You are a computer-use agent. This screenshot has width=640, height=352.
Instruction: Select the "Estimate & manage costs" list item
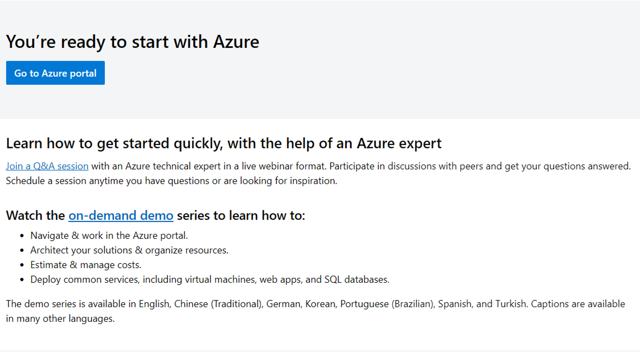pyautogui.click(x=86, y=265)
